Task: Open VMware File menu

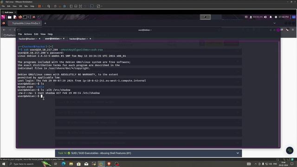Action: tap(3, 6)
